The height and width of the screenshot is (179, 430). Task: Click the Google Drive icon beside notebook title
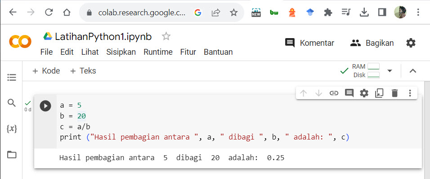[x=48, y=36]
